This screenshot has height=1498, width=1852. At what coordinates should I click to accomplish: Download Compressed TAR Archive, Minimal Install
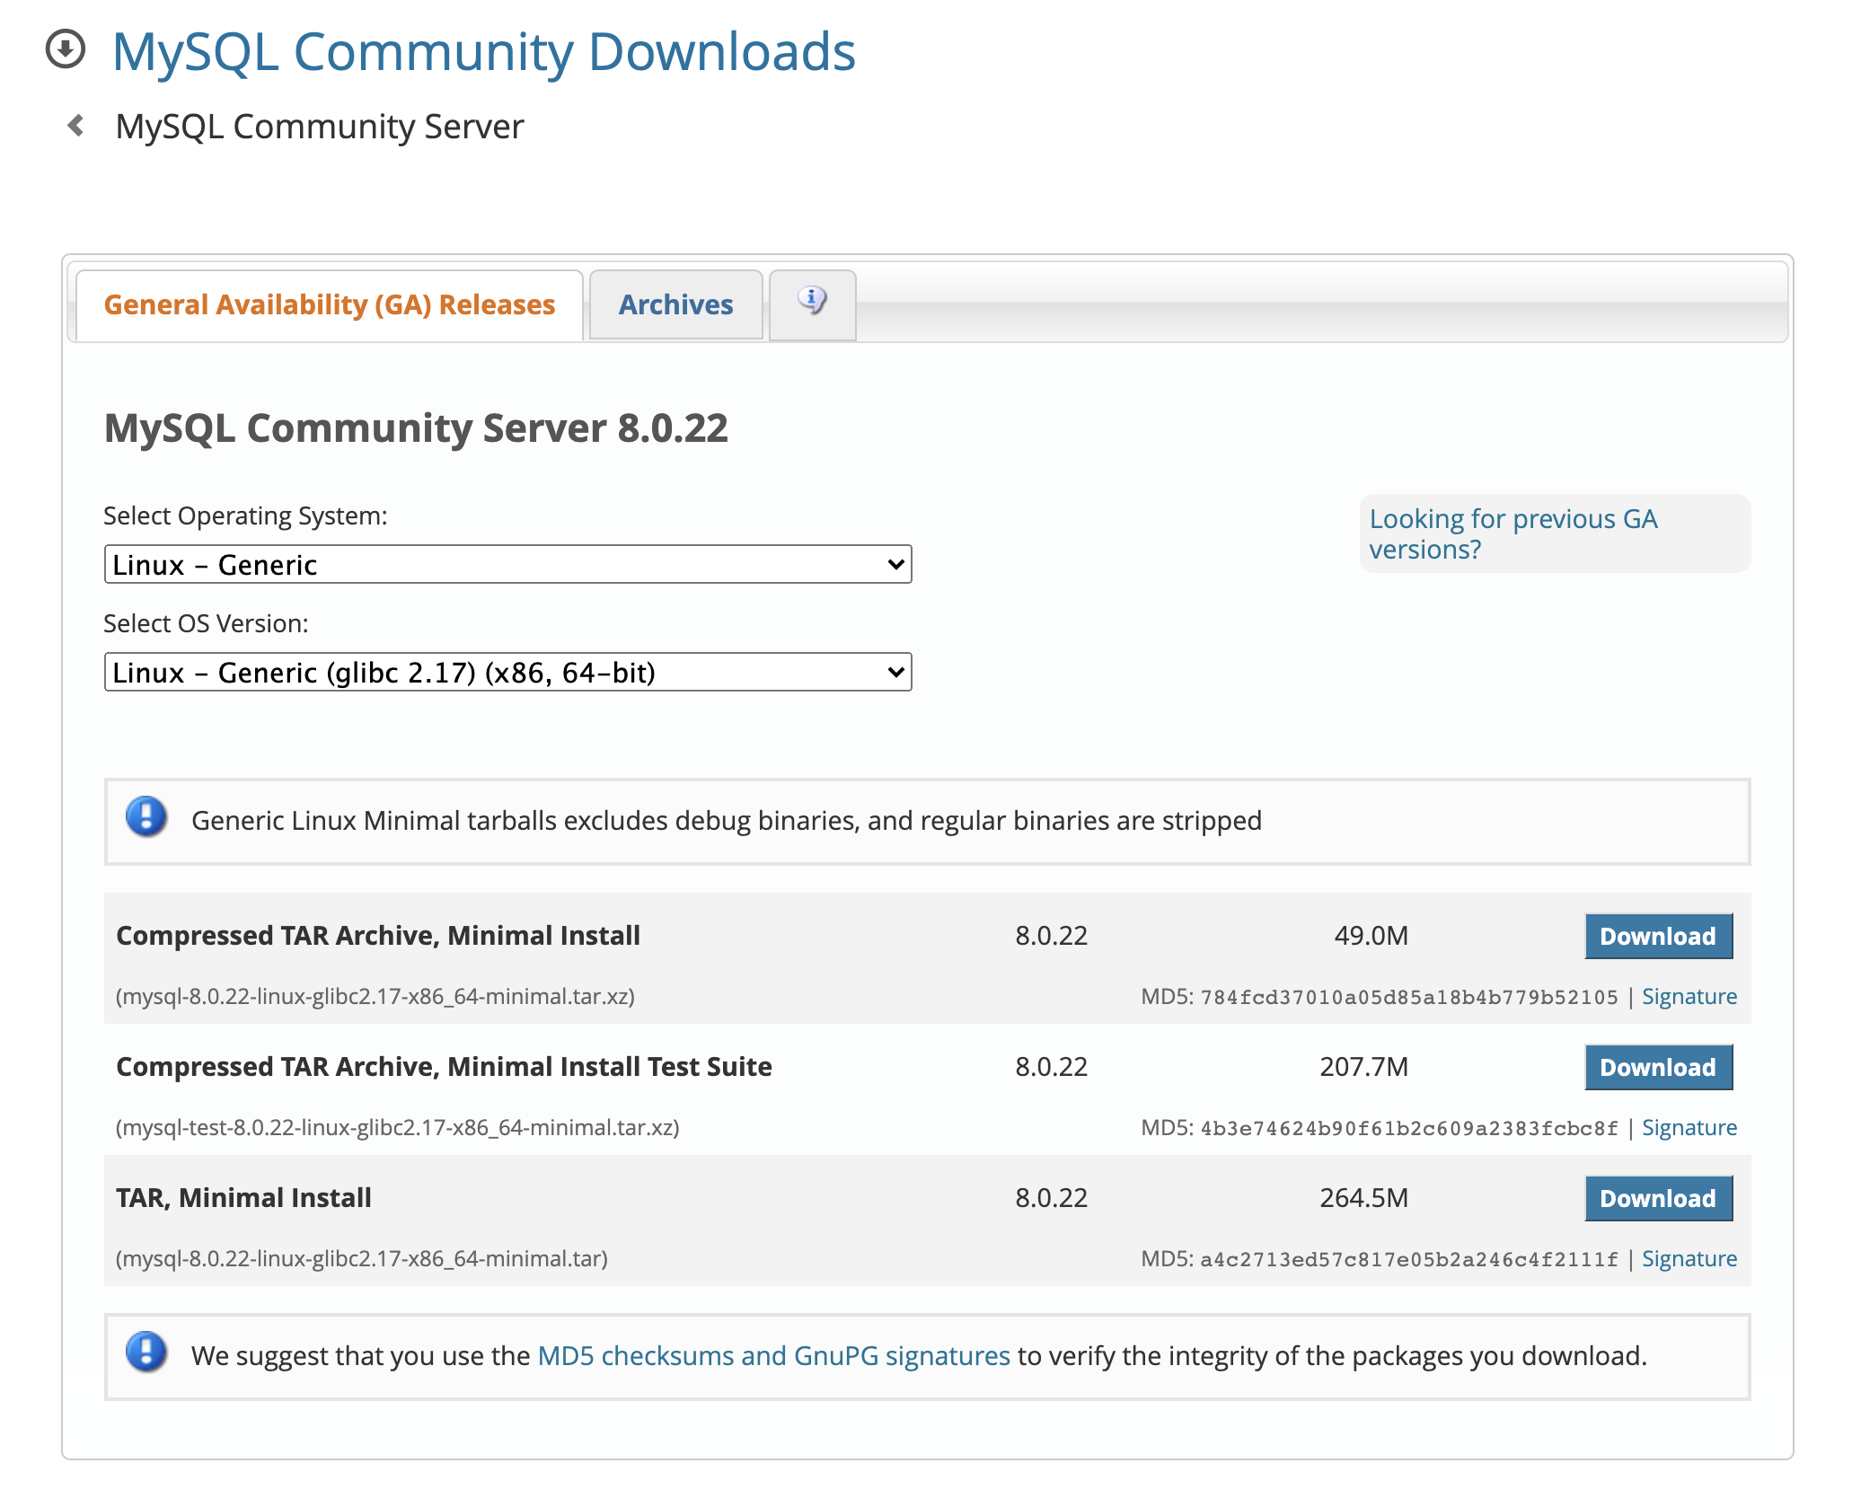click(1657, 936)
